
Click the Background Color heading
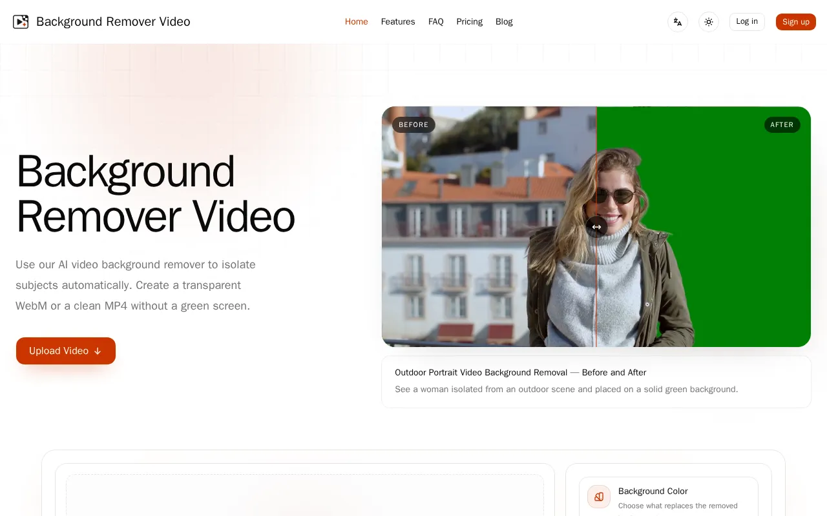[x=653, y=491]
